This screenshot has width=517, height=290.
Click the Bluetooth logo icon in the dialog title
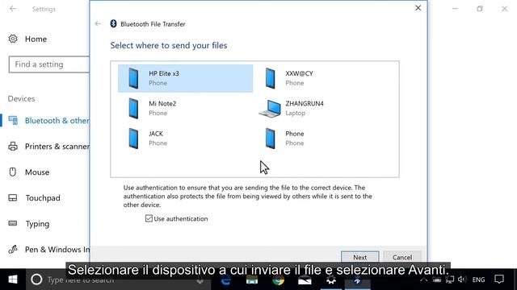pyautogui.click(x=113, y=23)
